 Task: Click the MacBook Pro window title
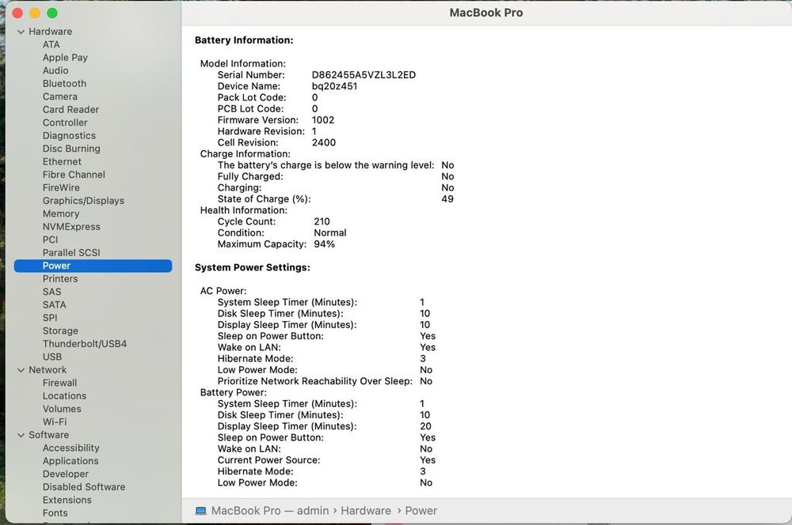tap(486, 13)
